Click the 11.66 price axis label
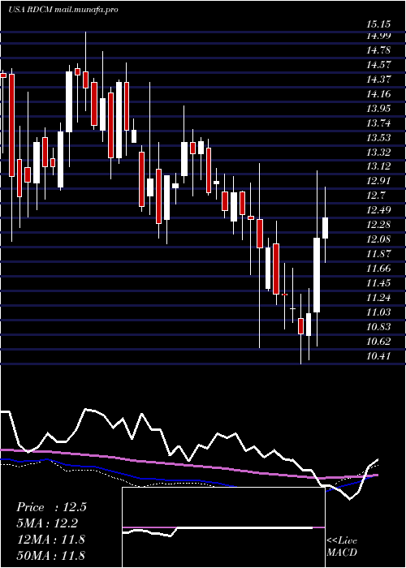Screen dimensions: 406x568 (x=378, y=268)
